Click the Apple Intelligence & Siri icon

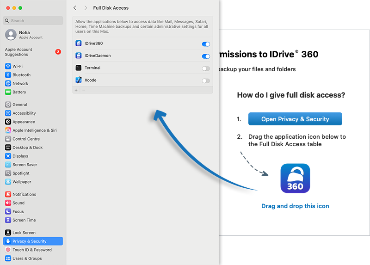(x=8, y=130)
